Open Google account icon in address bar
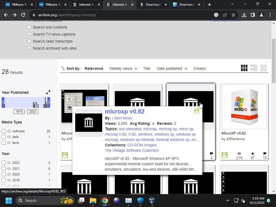 216,15
